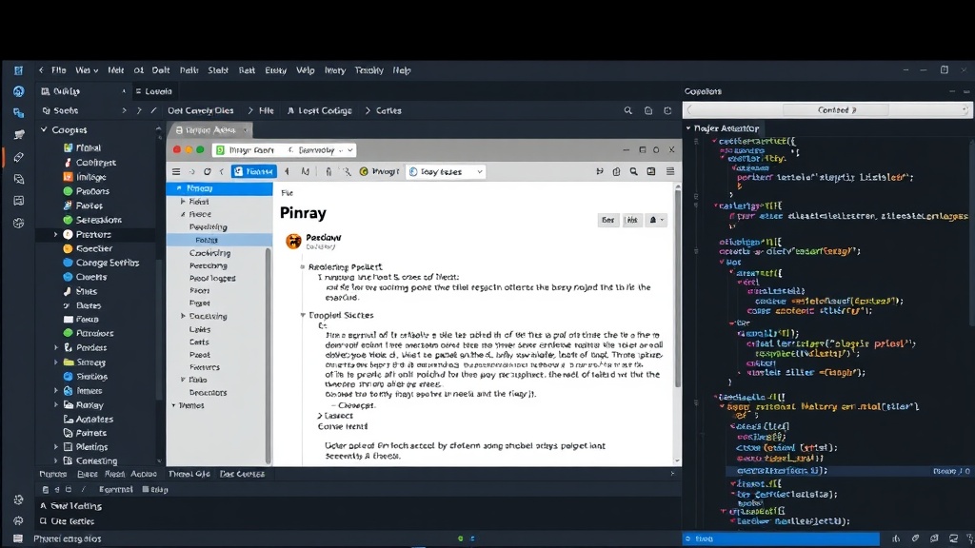The height and width of the screenshot is (548, 975).
Task: Open the File menu in the top menu bar
Action: (58, 70)
